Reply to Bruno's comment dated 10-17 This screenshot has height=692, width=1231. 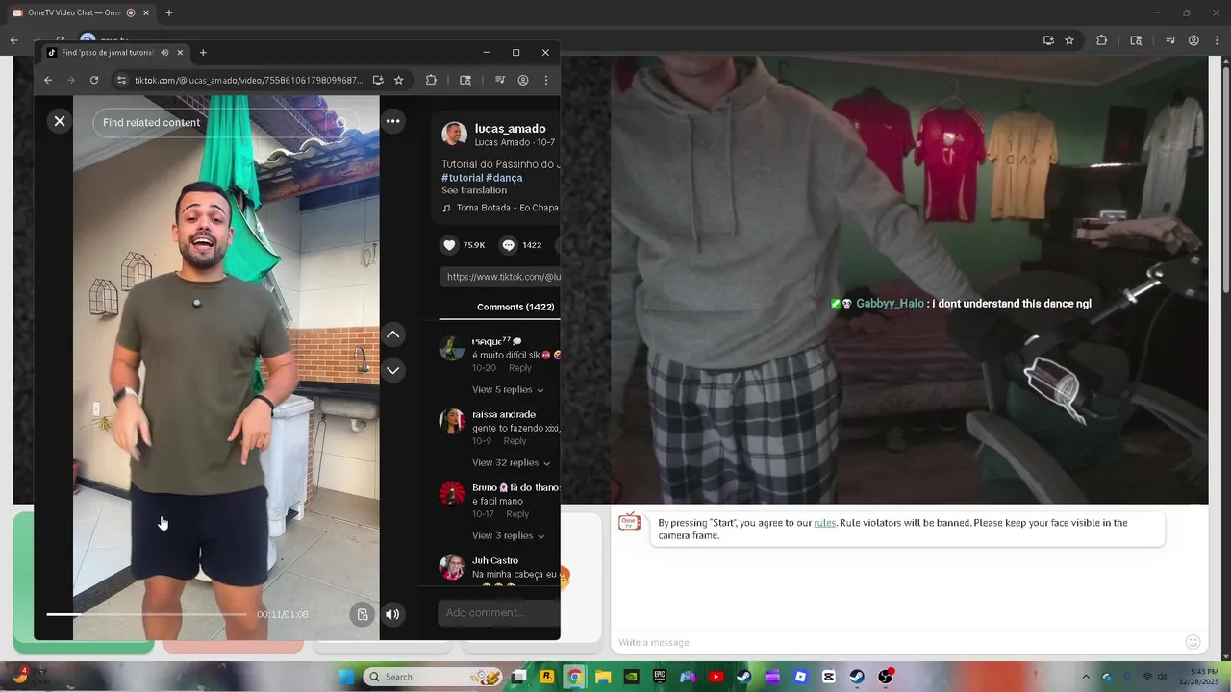pyautogui.click(x=517, y=514)
